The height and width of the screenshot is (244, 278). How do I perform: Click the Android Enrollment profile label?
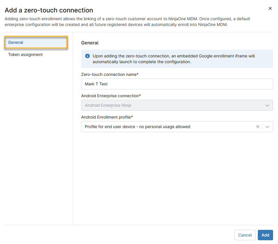tap(107, 117)
